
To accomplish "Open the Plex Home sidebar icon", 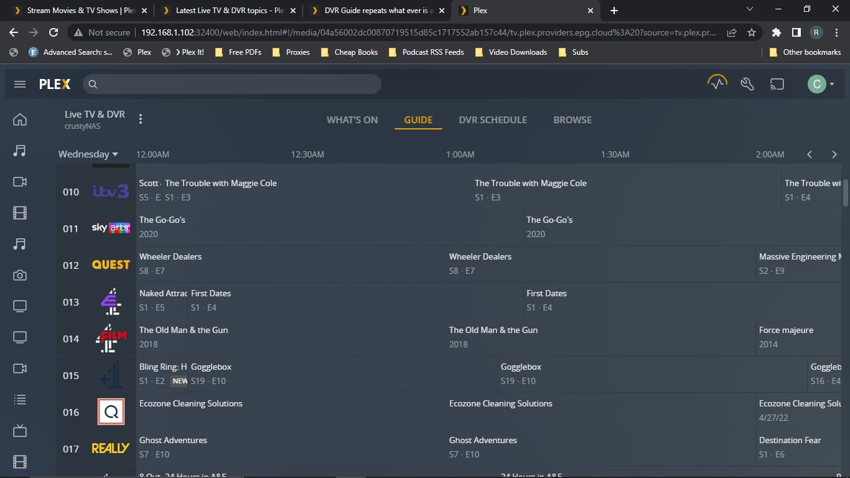I will [20, 119].
